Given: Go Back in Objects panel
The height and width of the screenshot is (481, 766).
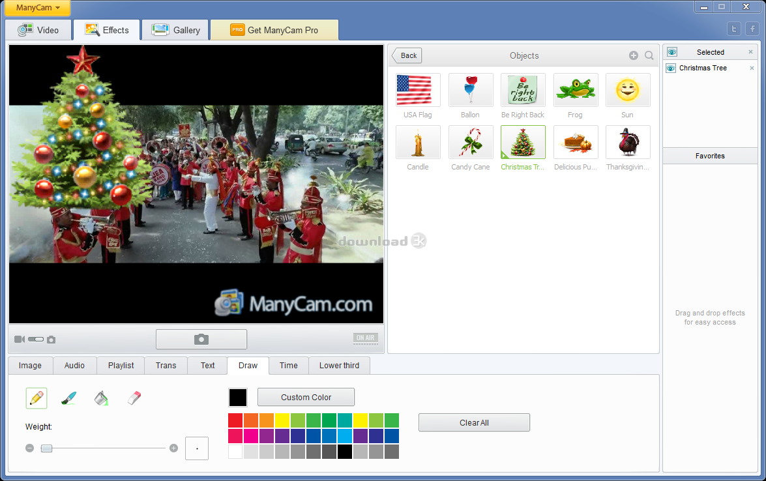Looking at the screenshot, I should (407, 55).
